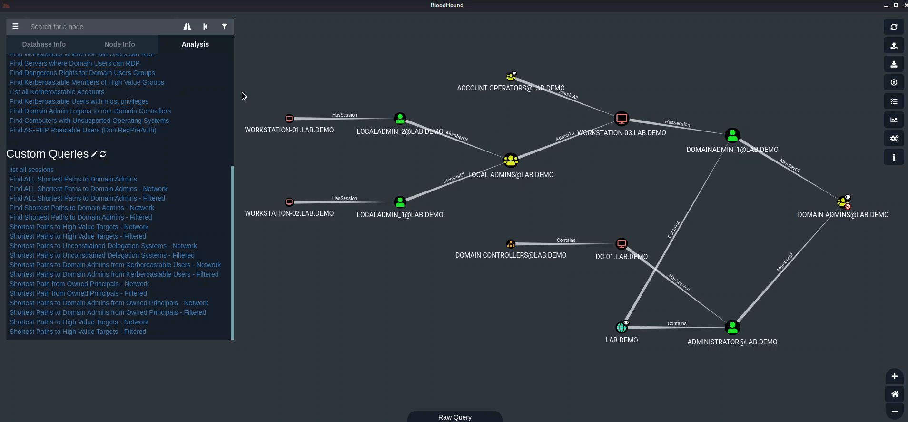Screen dimensions: 908x422
Task: Expand the Raw Query panel
Action: [x=454, y=417]
